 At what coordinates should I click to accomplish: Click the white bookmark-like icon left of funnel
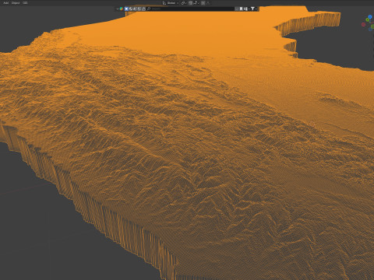tap(241, 9)
